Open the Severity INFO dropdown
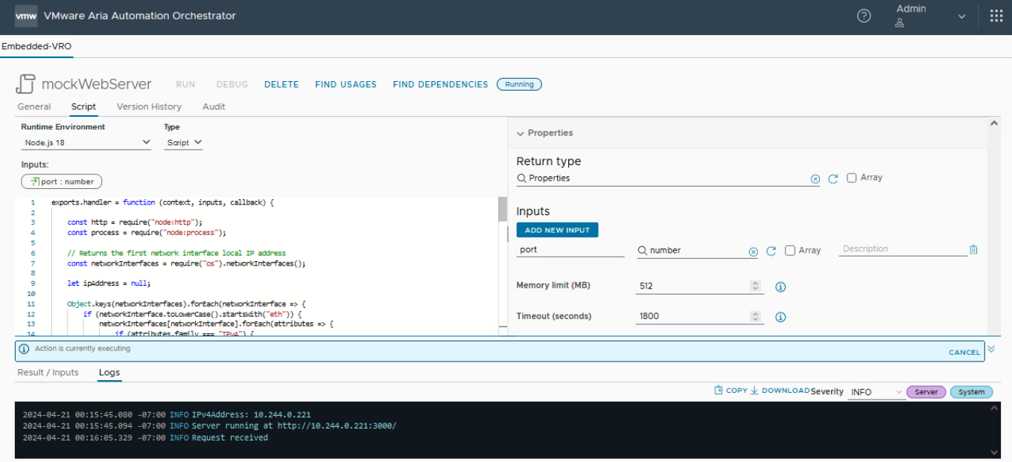 point(876,392)
